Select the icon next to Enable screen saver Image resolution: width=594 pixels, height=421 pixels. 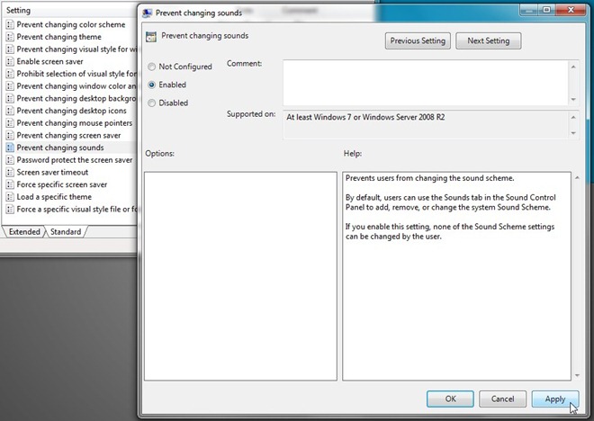(x=10, y=62)
